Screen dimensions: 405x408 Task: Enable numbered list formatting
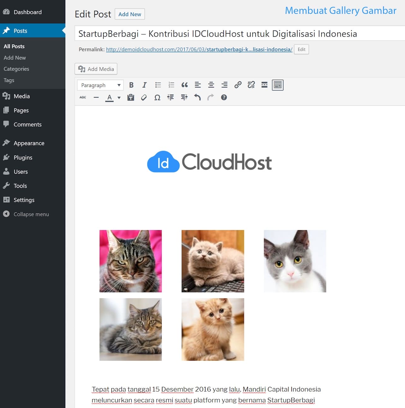click(171, 85)
